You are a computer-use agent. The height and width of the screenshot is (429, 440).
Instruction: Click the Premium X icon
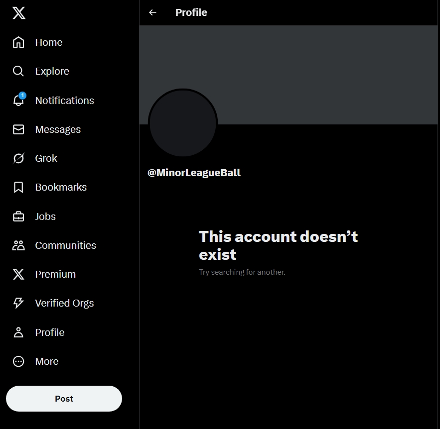pyautogui.click(x=18, y=274)
